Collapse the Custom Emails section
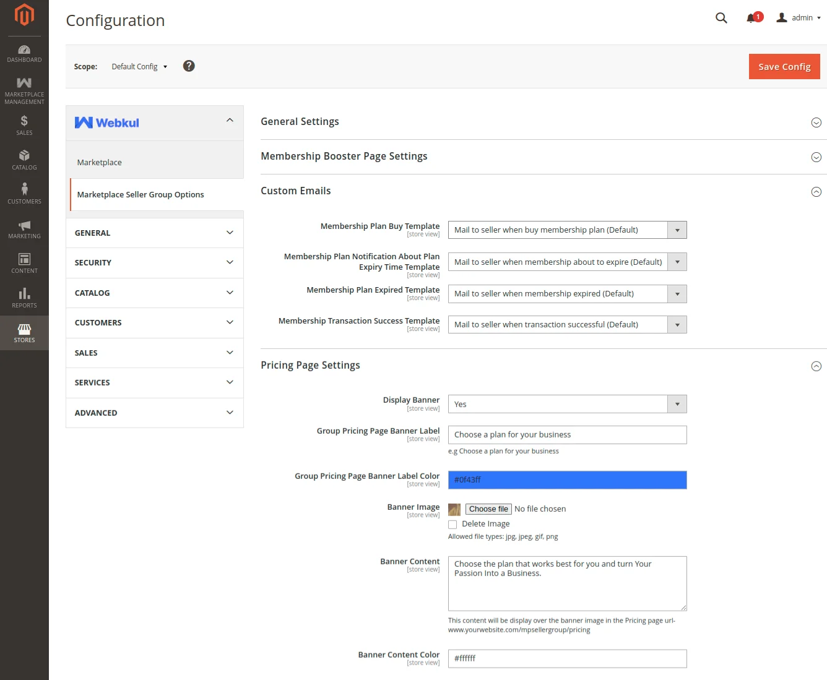Viewport: 827px width, 680px height. point(816,192)
